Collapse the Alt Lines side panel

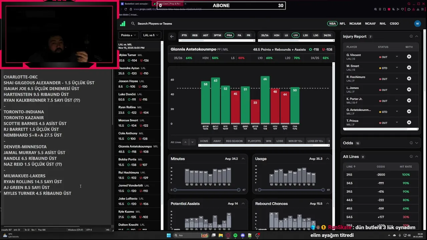[x=417, y=157]
